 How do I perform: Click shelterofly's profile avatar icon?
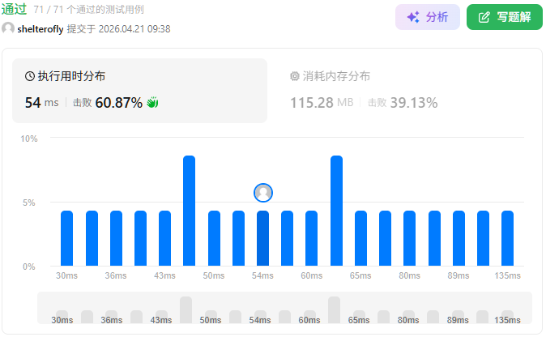pyautogui.click(x=8, y=28)
